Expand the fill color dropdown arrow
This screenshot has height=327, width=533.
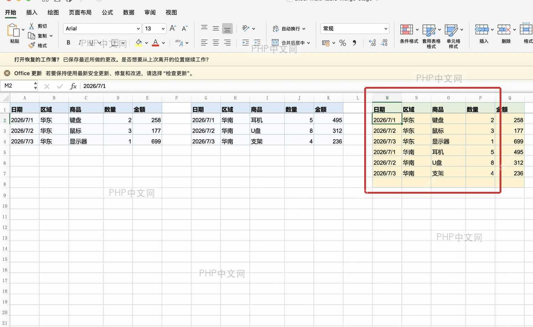coord(146,43)
